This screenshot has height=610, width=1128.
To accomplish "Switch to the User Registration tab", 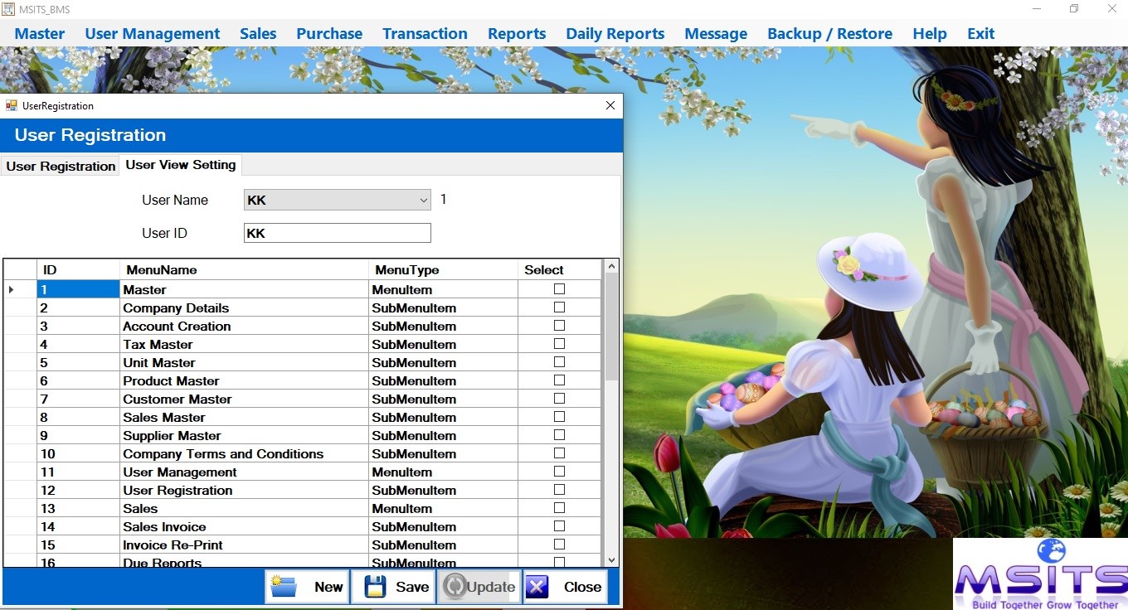I will (x=60, y=166).
